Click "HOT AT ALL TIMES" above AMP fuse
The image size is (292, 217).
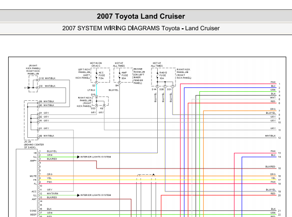119,64
